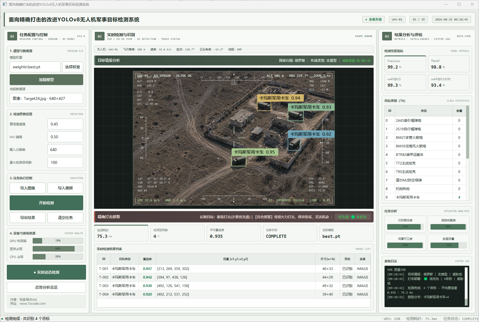The height and width of the screenshot is (322, 479).
Task: Click the 类别 column header in class table
Action: [424, 111]
